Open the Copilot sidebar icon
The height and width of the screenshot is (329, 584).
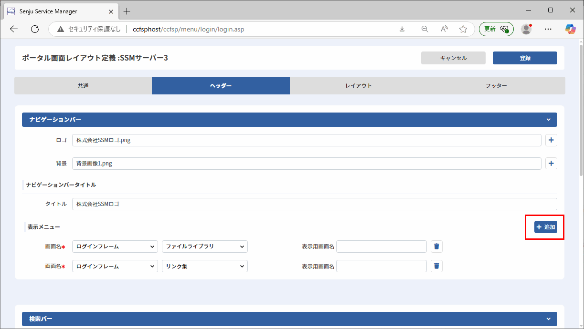coord(570,29)
